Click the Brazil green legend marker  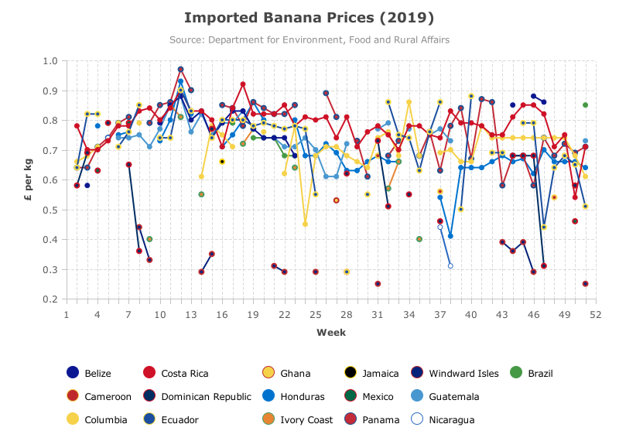[516, 372]
